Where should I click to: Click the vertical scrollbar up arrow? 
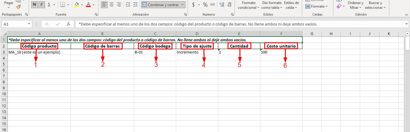[x=407, y=34]
